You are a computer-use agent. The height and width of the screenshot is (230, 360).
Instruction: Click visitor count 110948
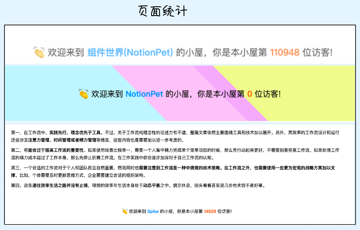coord(285,53)
